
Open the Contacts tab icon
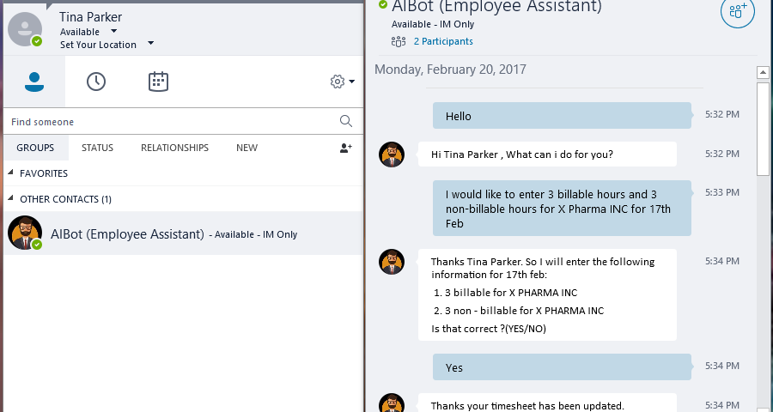point(34,82)
